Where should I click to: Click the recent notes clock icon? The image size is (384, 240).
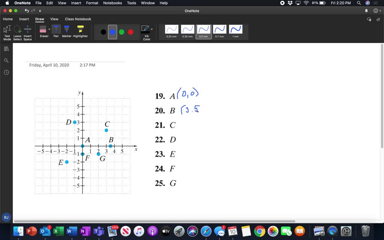coord(6,72)
